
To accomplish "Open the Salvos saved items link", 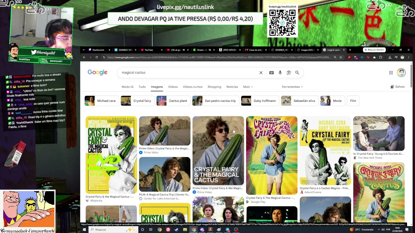I will [x=397, y=87].
